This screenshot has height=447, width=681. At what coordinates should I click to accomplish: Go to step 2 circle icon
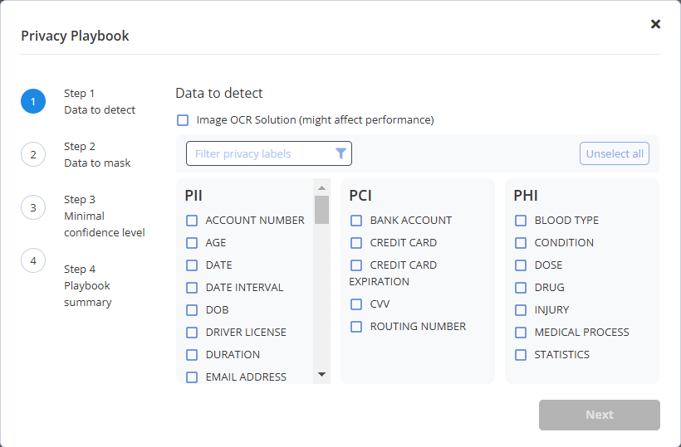(33, 154)
